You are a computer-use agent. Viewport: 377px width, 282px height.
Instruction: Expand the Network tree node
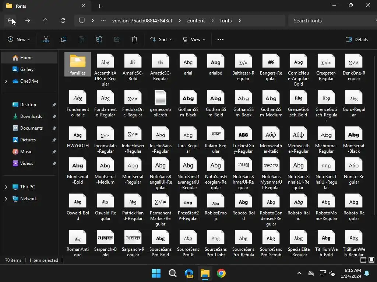point(6,199)
